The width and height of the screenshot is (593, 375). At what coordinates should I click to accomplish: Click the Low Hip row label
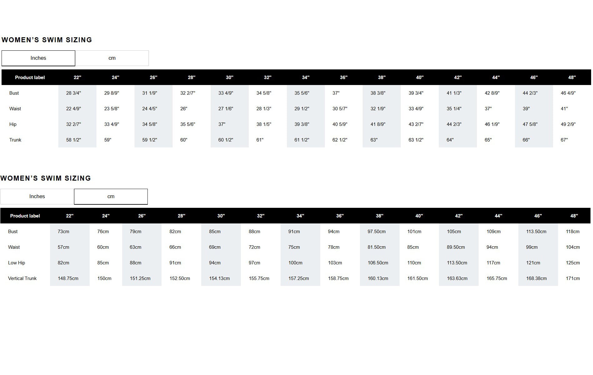click(17, 263)
